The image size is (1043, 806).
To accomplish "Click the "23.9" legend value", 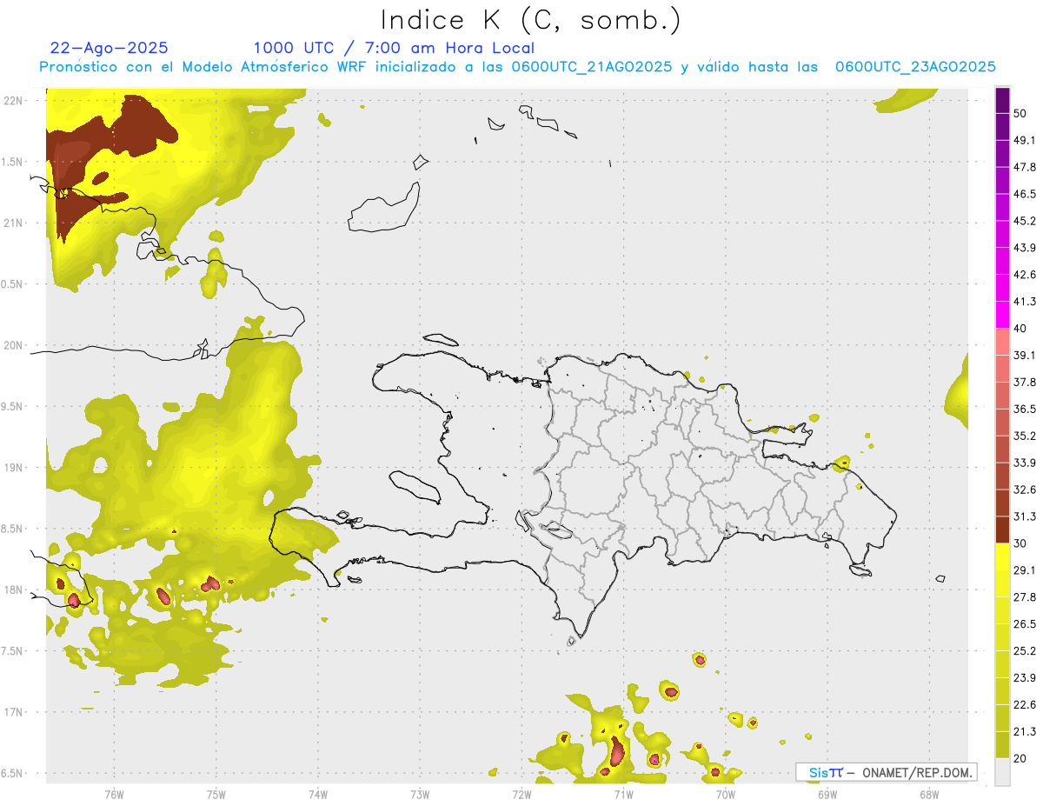I will [1025, 678].
